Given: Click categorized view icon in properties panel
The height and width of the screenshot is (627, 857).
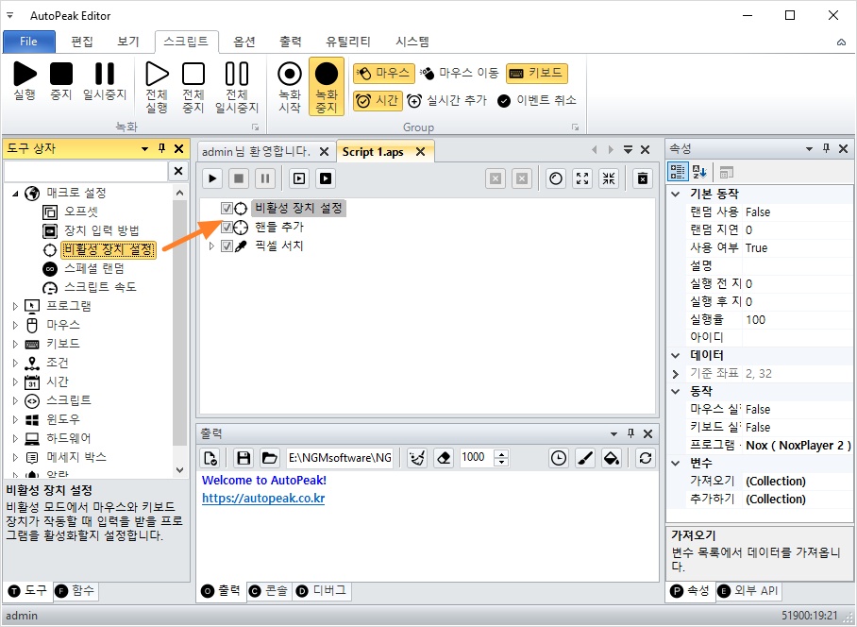Looking at the screenshot, I should pos(678,172).
